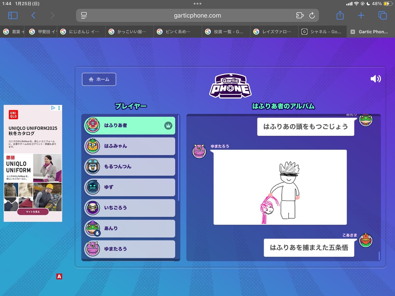Click いちごろう's star-glasses skull avatar
The height and width of the screenshot is (296, 395).
(x=92, y=208)
